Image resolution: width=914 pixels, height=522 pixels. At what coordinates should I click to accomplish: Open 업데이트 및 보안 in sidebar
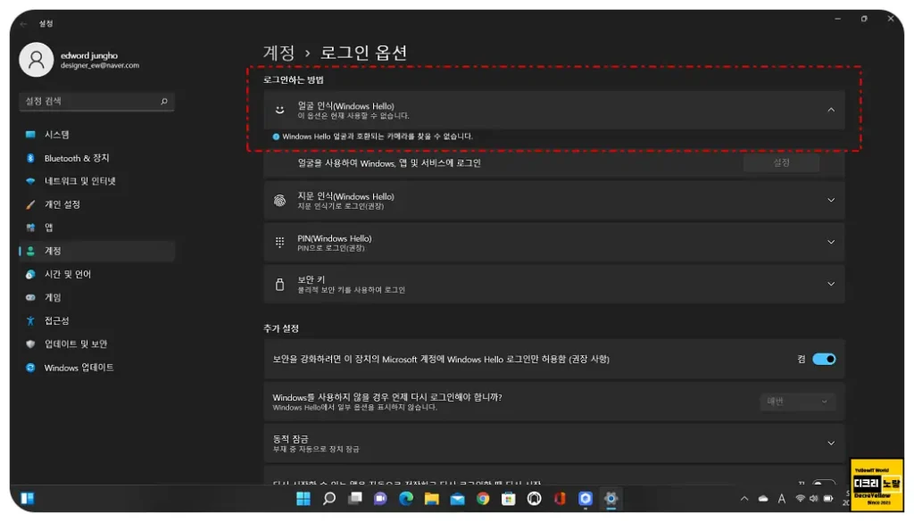point(96,344)
